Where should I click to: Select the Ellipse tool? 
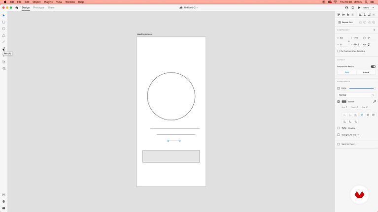[4, 29]
